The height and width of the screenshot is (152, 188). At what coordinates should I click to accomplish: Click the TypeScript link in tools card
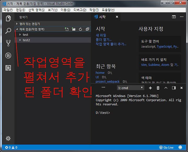[164, 47]
